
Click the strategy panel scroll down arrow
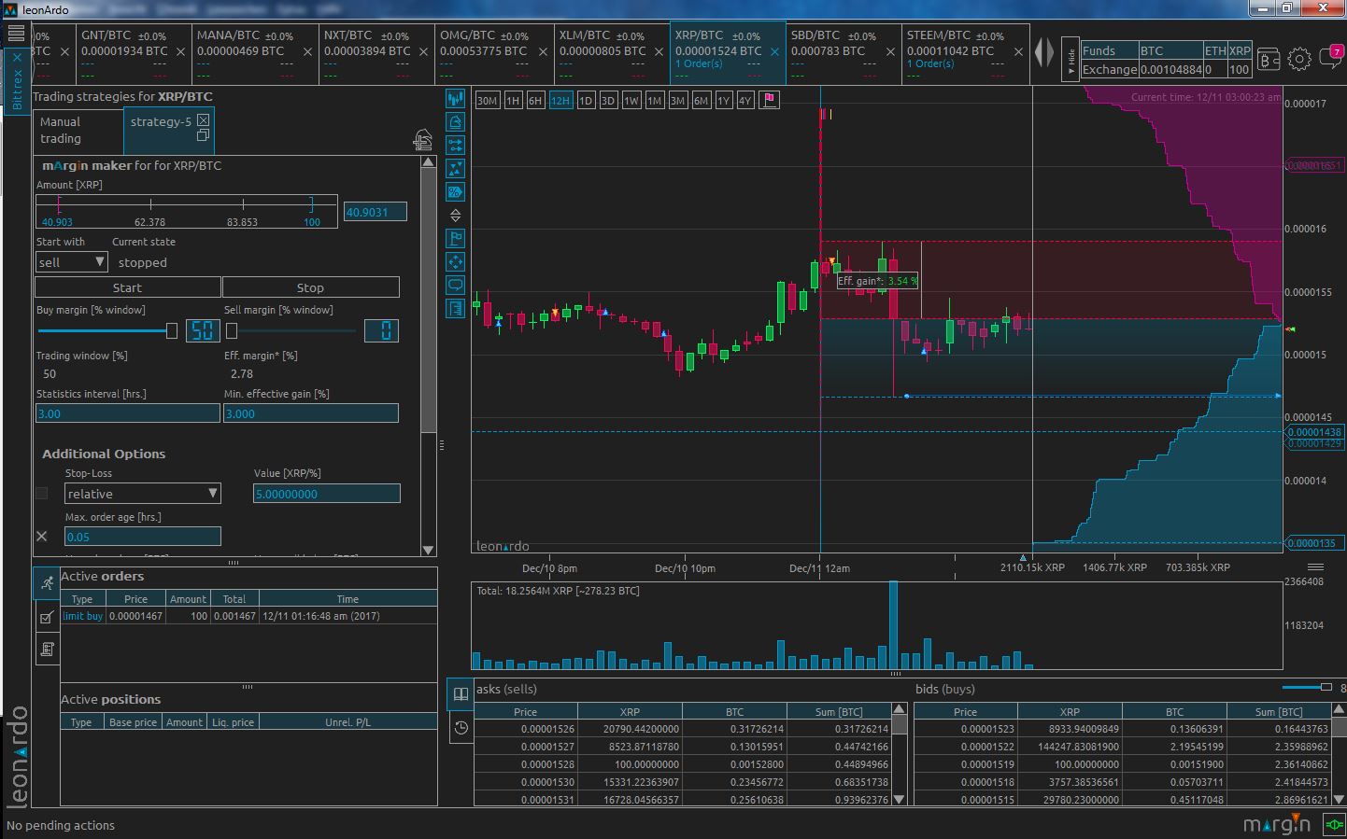(x=428, y=550)
